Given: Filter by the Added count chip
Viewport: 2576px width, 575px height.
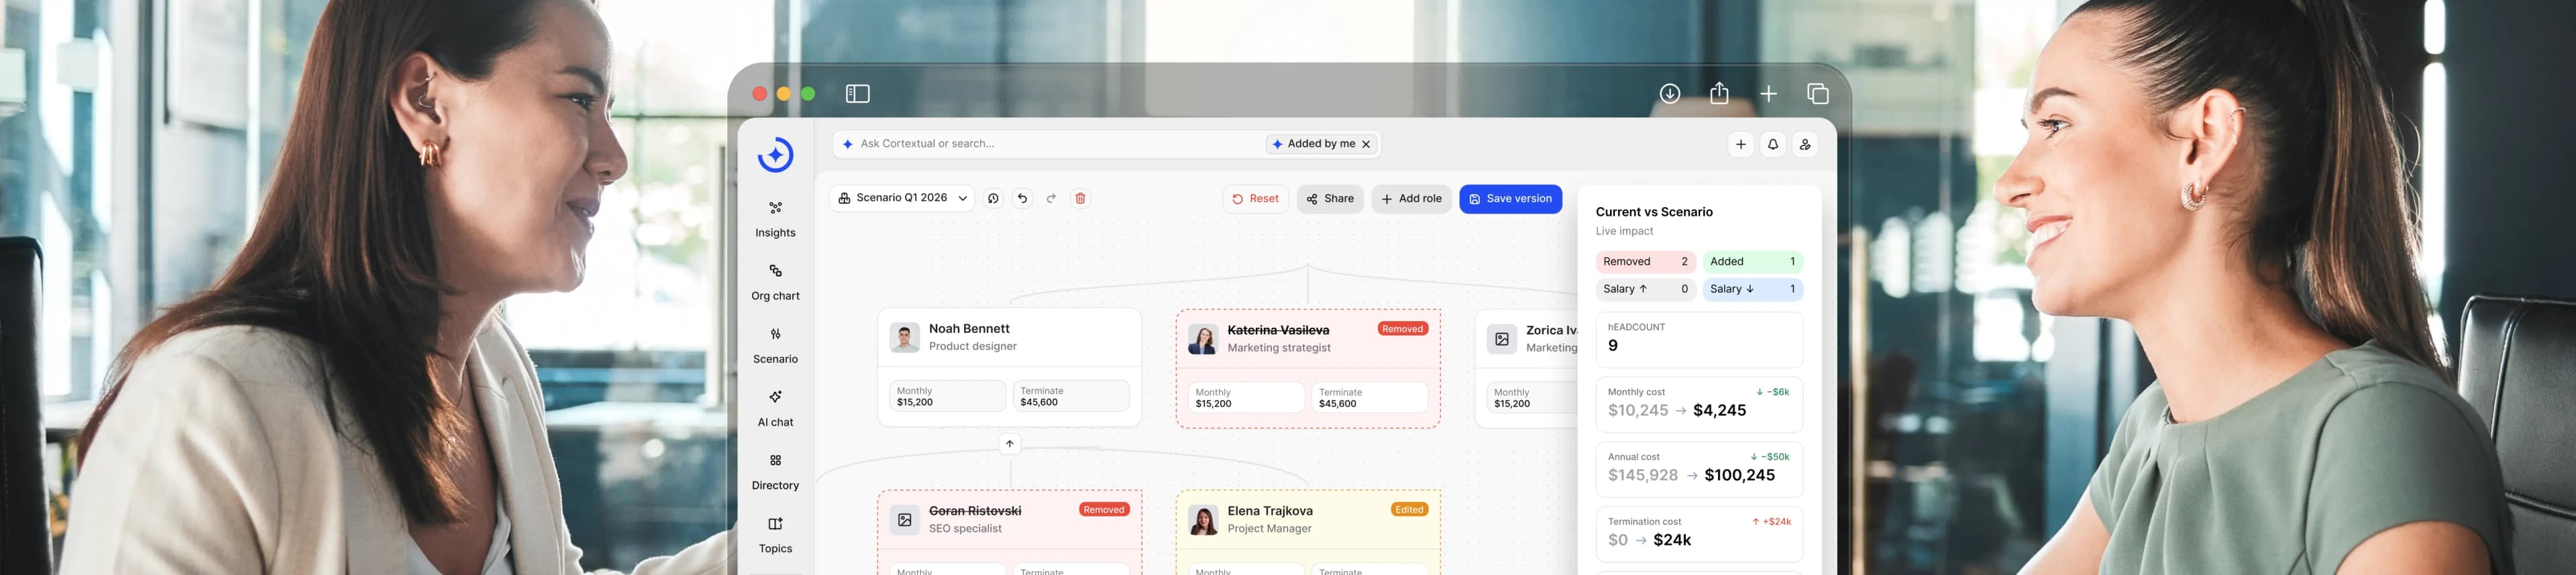Looking at the screenshot, I should pyautogui.click(x=1752, y=261).
